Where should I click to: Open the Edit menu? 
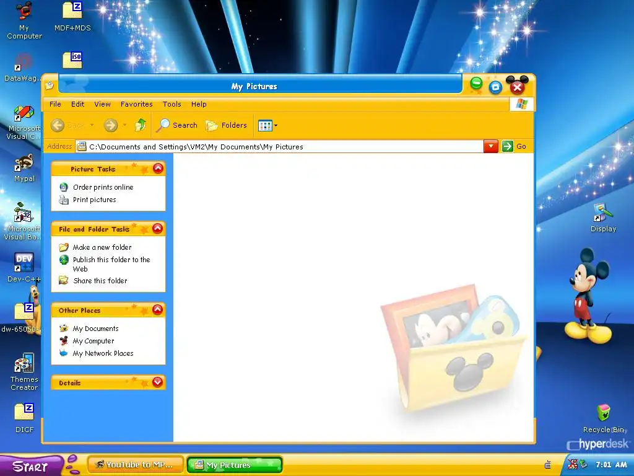pyautogui.click(x=77, y=104)
